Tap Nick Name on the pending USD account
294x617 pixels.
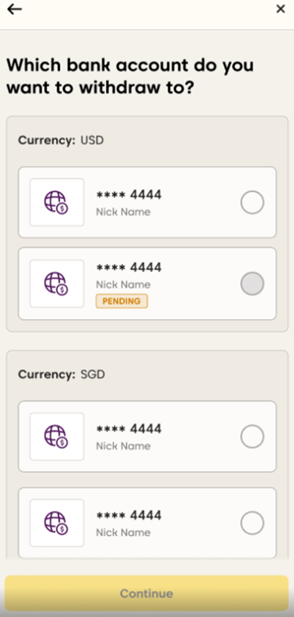point(123,285)
